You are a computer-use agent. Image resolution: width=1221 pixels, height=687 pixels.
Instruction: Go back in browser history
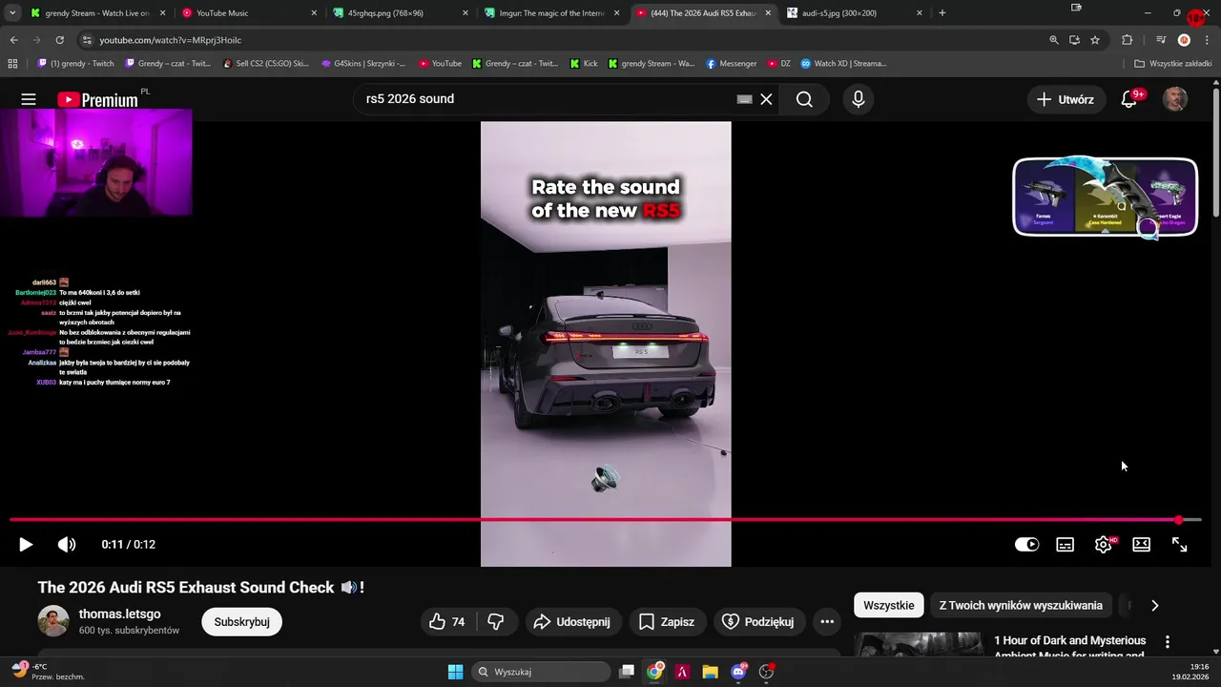13,40
